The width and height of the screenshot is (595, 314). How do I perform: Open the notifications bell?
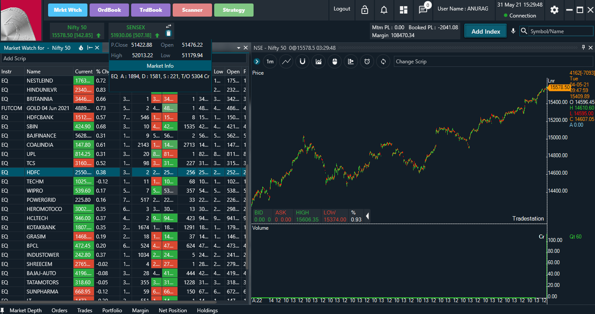point(384,10)
